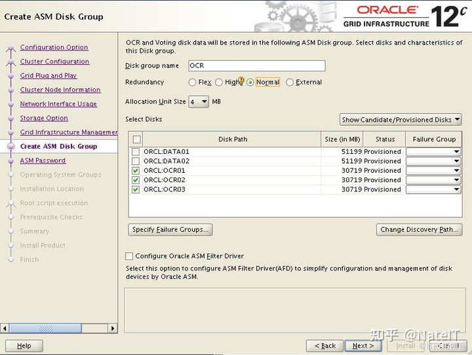
Task: Open Failure Group dropdown for ORCL:OCR03
Action: point(433,189)
